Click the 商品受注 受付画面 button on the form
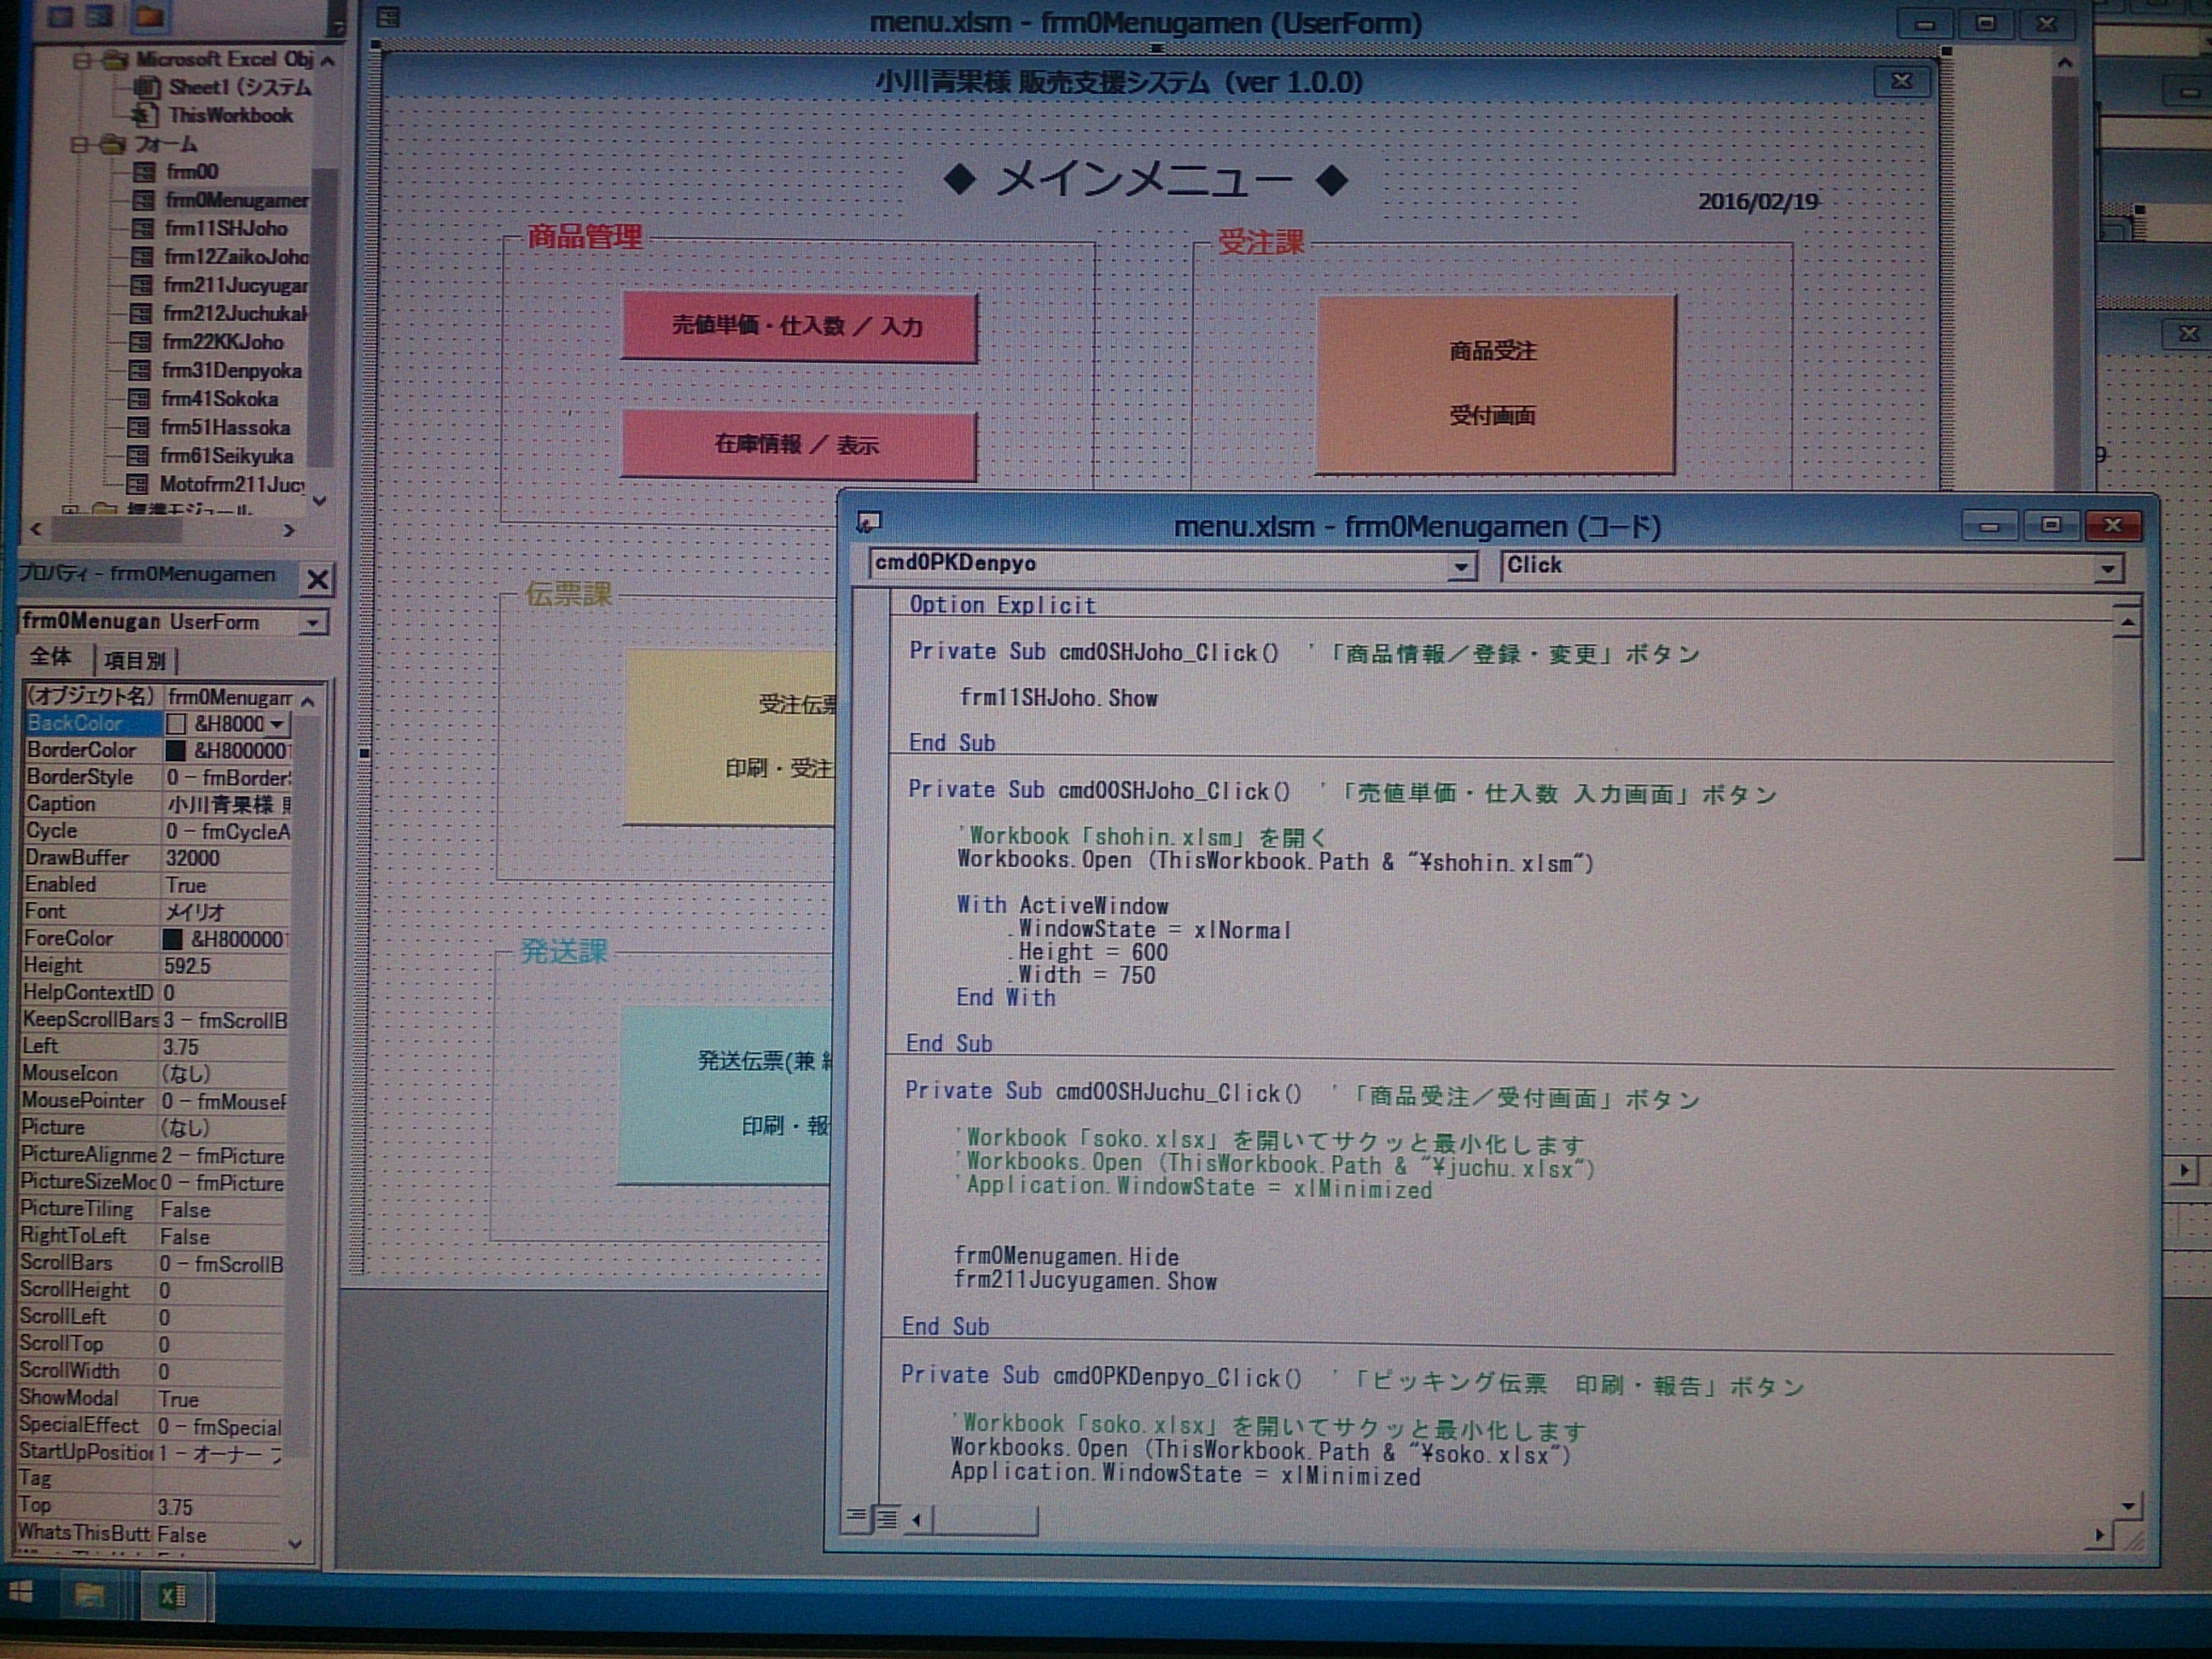Viewport: 2212px width, 1659px height. coord(1495,384)
